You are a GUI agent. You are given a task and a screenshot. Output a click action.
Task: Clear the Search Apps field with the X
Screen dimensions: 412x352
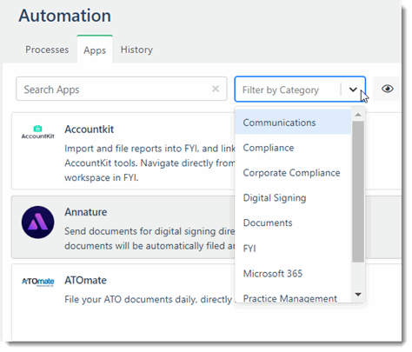pyautogui.click(x=216, y=89)
